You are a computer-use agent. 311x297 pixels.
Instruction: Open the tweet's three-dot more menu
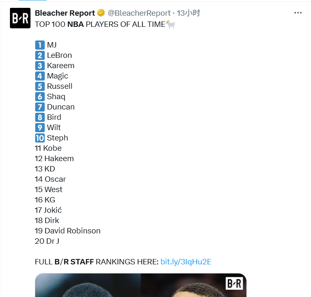click(298, 13)
